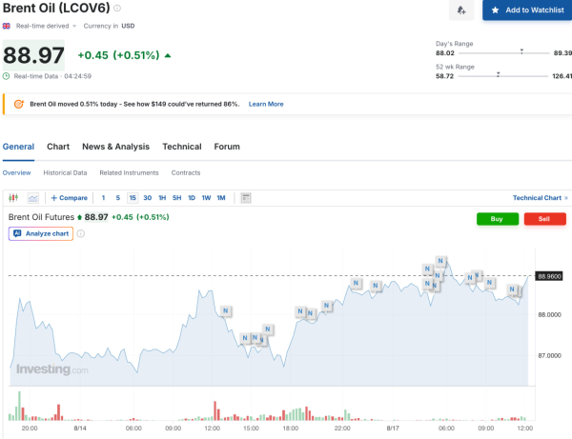
Task: Open the highest news marker near 15:00
Action: tap(268, 329)
